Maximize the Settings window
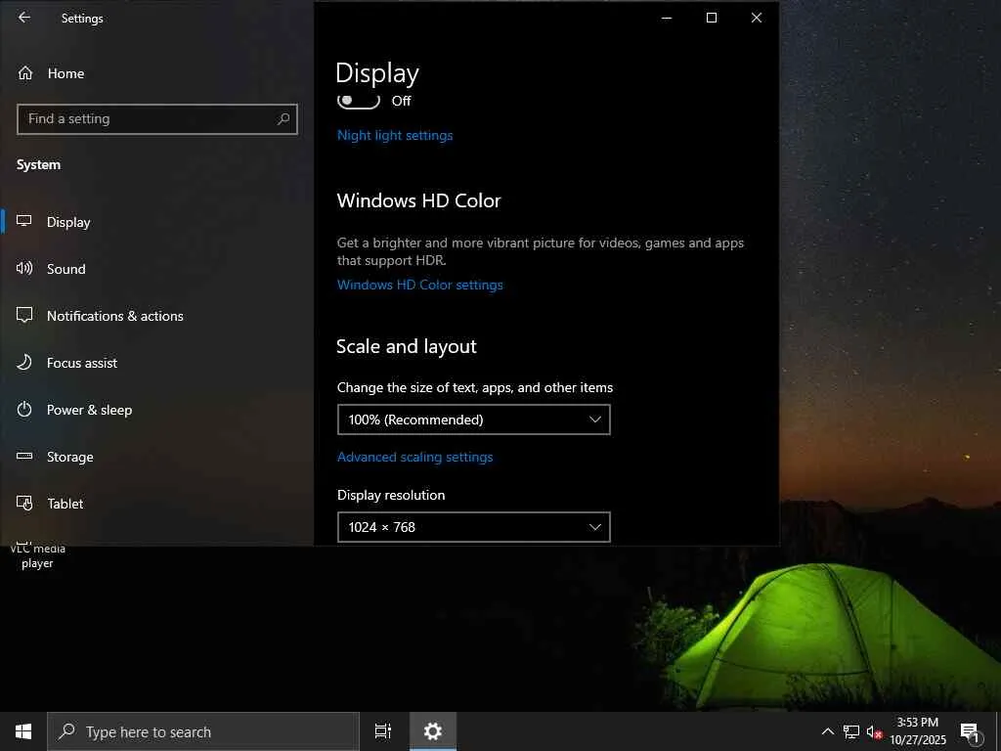Image resolution: width=1001 pixels, height=751 pixels. pos(712,18)
